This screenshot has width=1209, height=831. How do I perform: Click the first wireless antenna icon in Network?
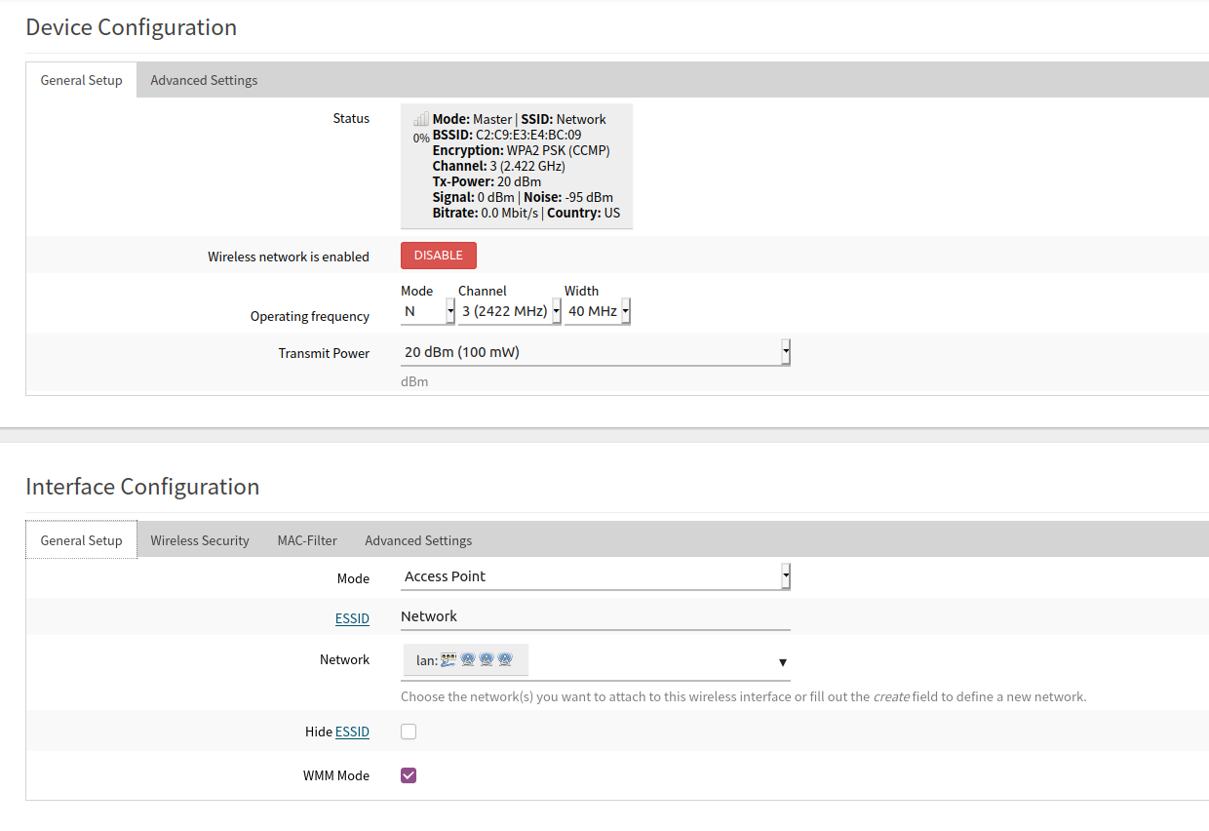[468, 660]
